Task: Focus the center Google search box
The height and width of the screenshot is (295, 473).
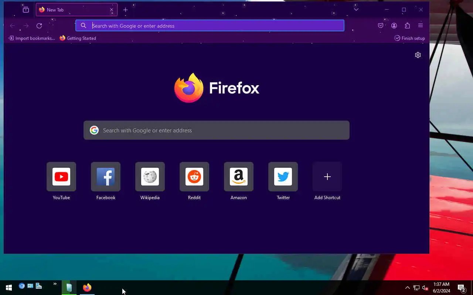Action: click(x=217, y=130)
